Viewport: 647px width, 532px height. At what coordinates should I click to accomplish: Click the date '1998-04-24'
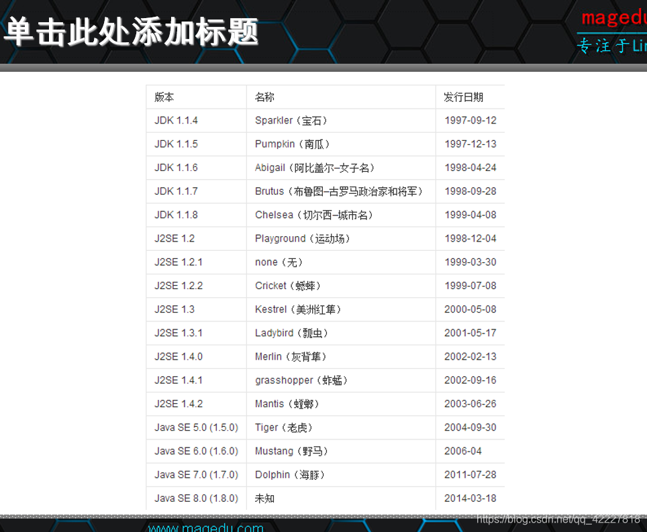coord(470,168)
